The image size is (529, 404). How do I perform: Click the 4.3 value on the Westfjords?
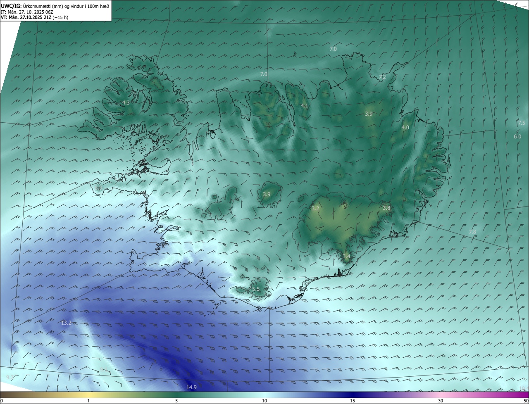[126, 102]
